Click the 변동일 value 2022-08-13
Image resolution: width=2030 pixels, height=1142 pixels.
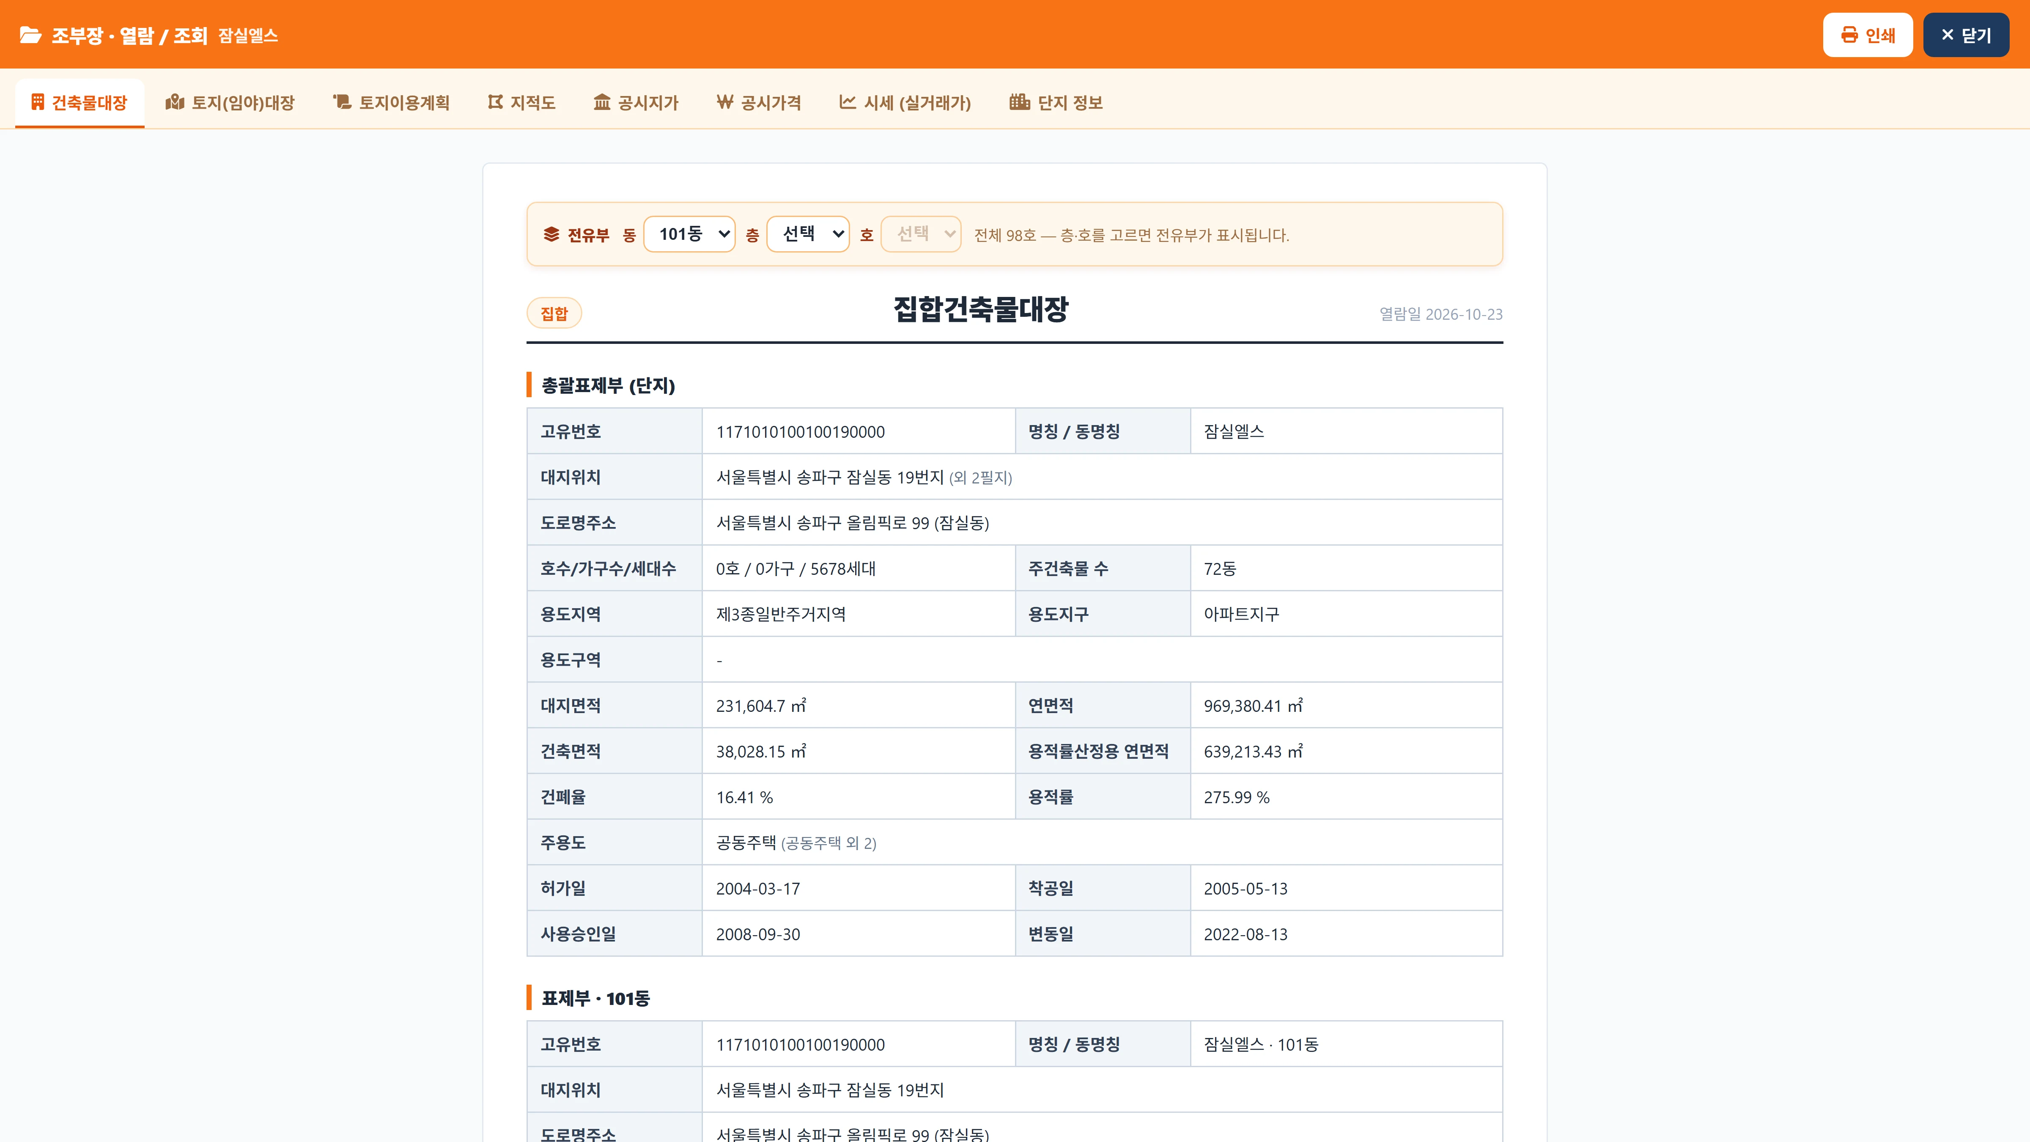[x=1246, y=934]
